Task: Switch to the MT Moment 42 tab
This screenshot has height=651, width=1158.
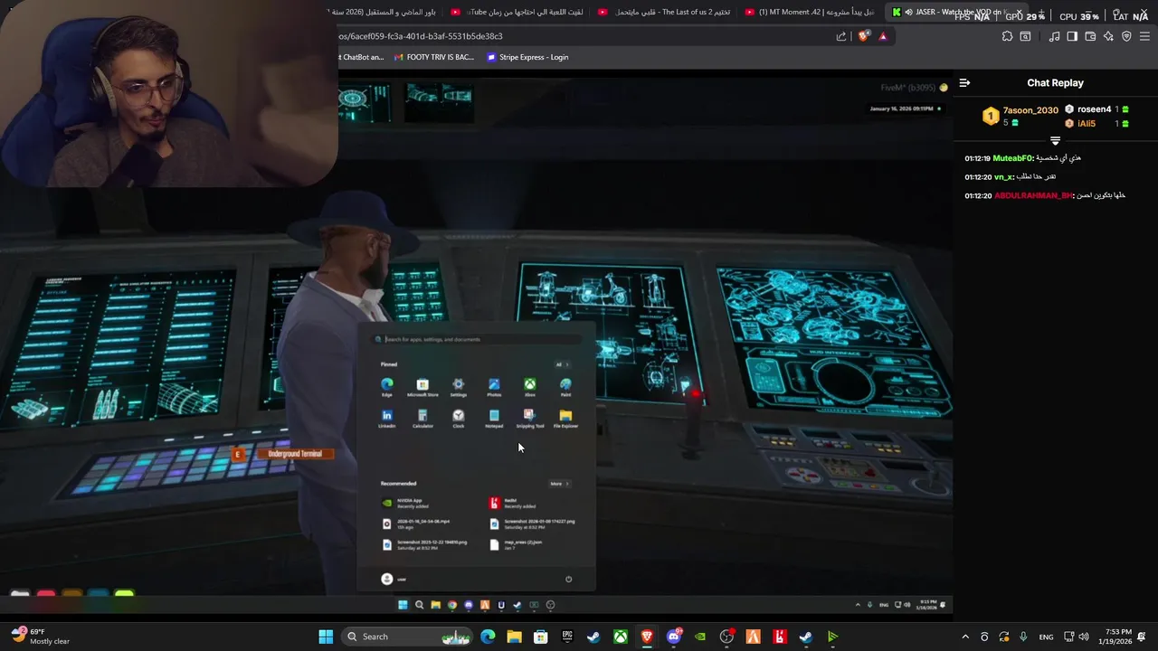Action: 810,12
